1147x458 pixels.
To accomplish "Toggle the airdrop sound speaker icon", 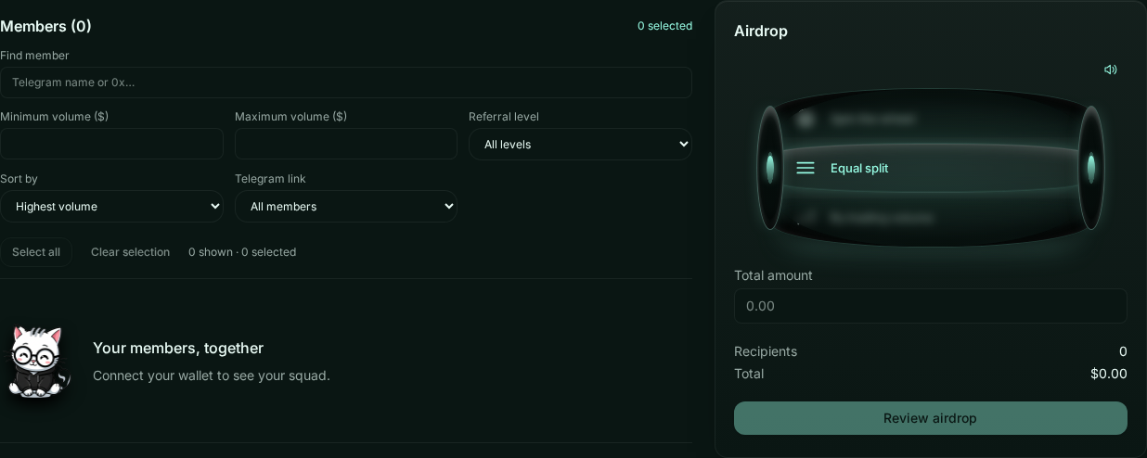I will (x=1110, y=70).
